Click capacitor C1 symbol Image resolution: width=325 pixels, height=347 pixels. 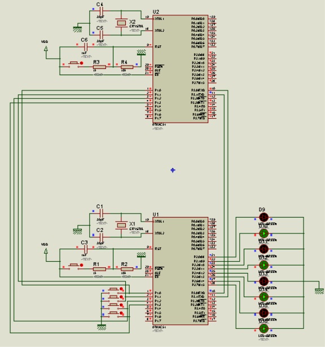[101, 214]
